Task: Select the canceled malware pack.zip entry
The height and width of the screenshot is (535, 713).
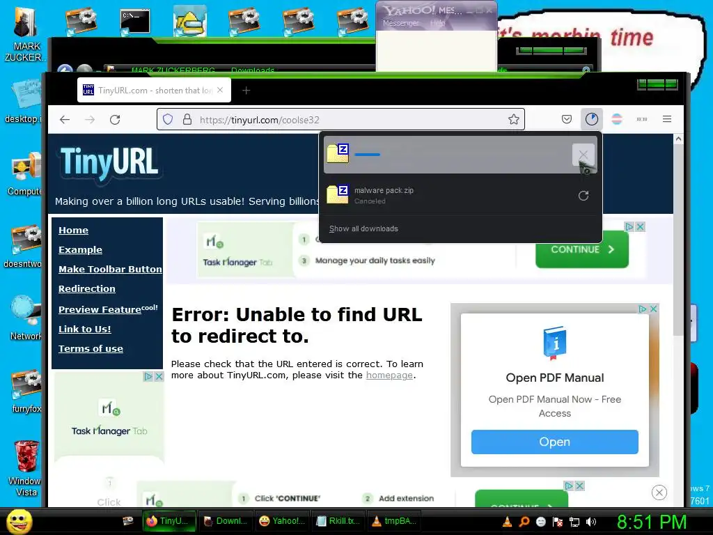Action: 460,196
